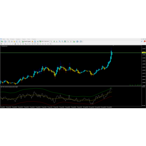Toggle the Terminal panel icon
This screenshot has width=146, height=146.
[17, 41]
